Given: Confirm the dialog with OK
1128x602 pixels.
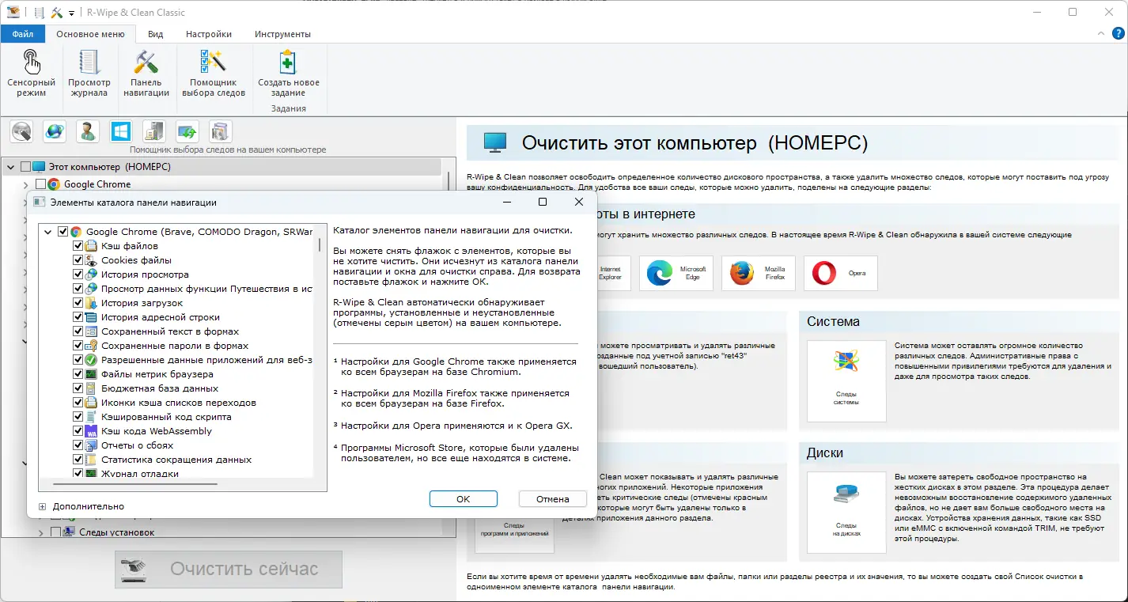Looking at the screenshot, I should point(464,499).
